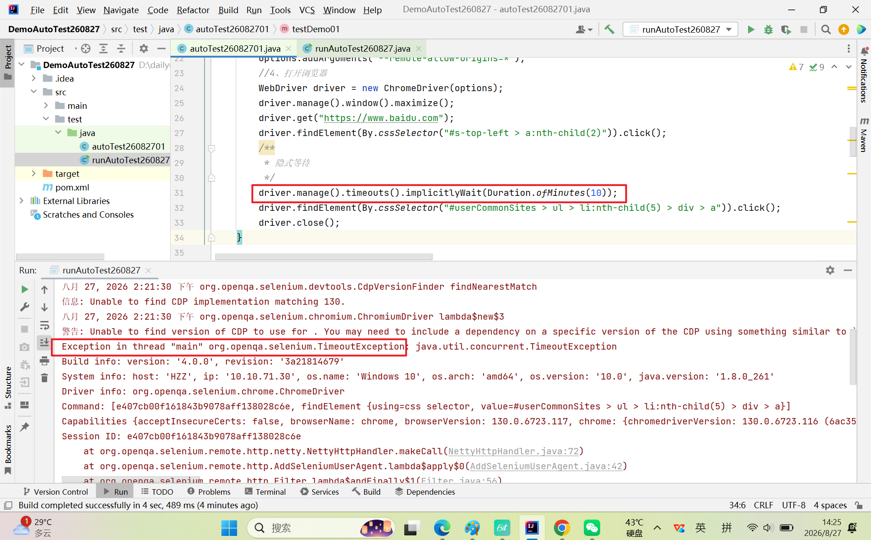The width and height of the screenshot is (871, 540).
Task: Click UTF-8 encoding in status bar
Action: (x=793, y=505)
